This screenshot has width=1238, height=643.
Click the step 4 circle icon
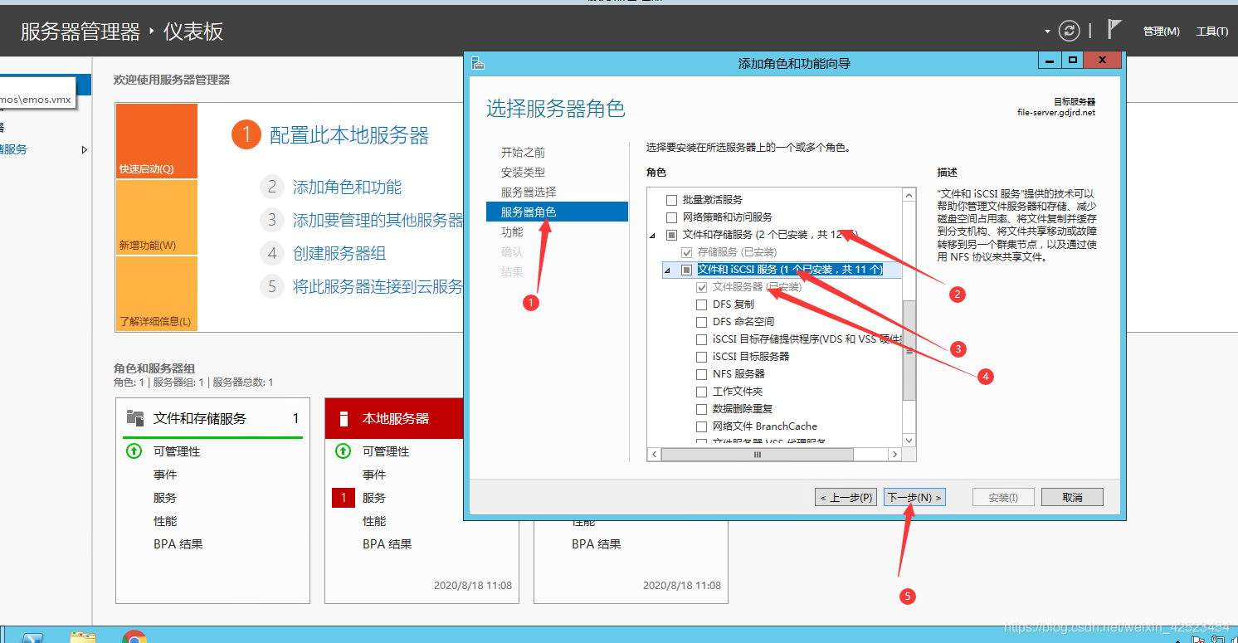click(271, 253)
